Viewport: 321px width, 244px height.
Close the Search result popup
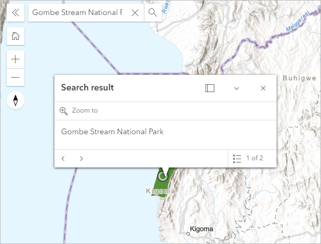click(x=263, y=88)
